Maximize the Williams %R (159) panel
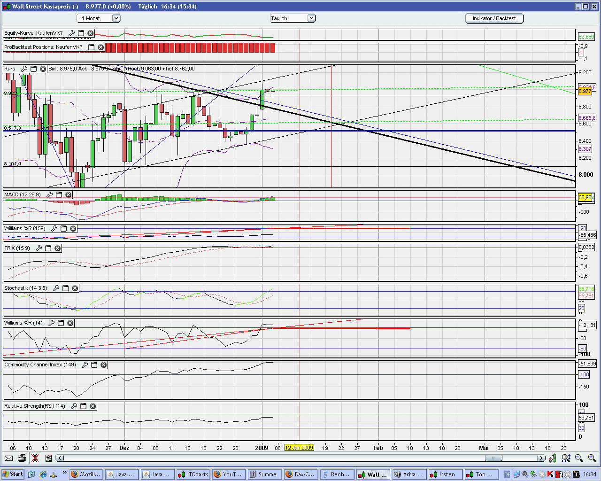601x481 pixels. [63, 228]
